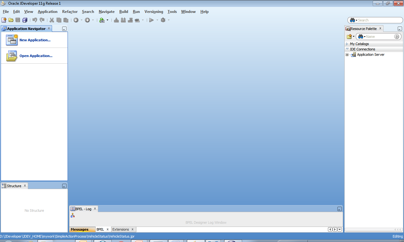Screen dimensions: 404x242
Task: Click the binoculars icon in the top Search box
Action: (353, 20)
